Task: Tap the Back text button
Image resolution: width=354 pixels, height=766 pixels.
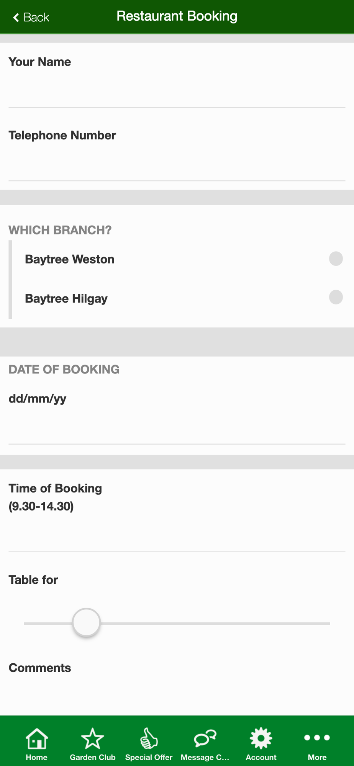Action: coord(36,18)
